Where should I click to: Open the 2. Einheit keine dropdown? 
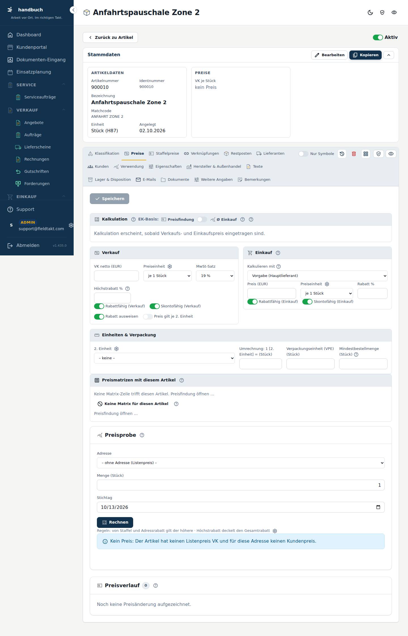pyautogui.click(x=164, y=358)
